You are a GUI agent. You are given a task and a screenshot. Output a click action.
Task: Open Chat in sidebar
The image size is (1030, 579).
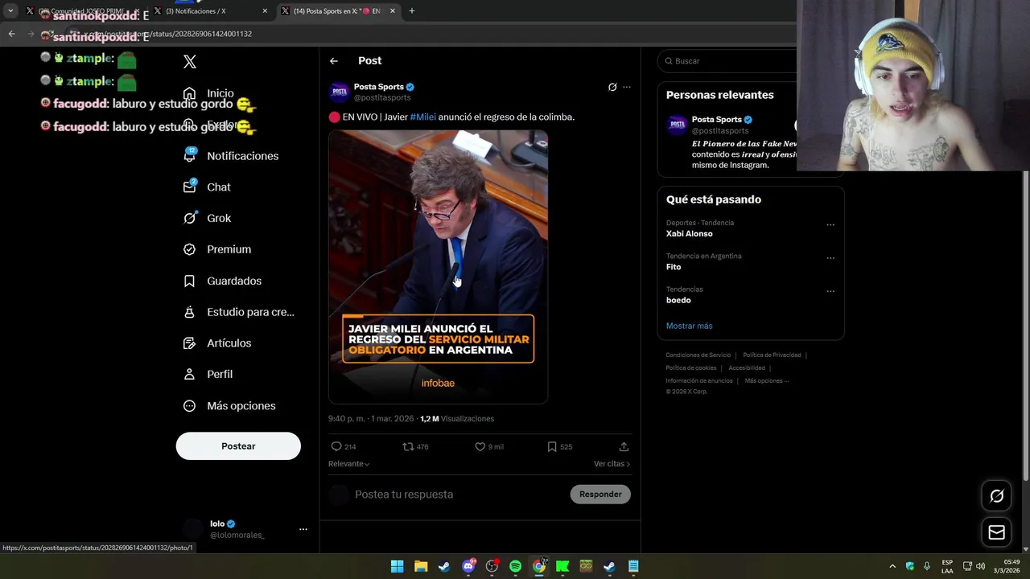click(218, 187)
